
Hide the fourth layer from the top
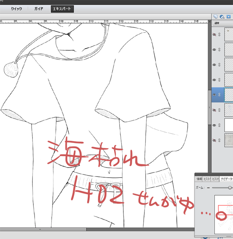[x=214, y=80]
